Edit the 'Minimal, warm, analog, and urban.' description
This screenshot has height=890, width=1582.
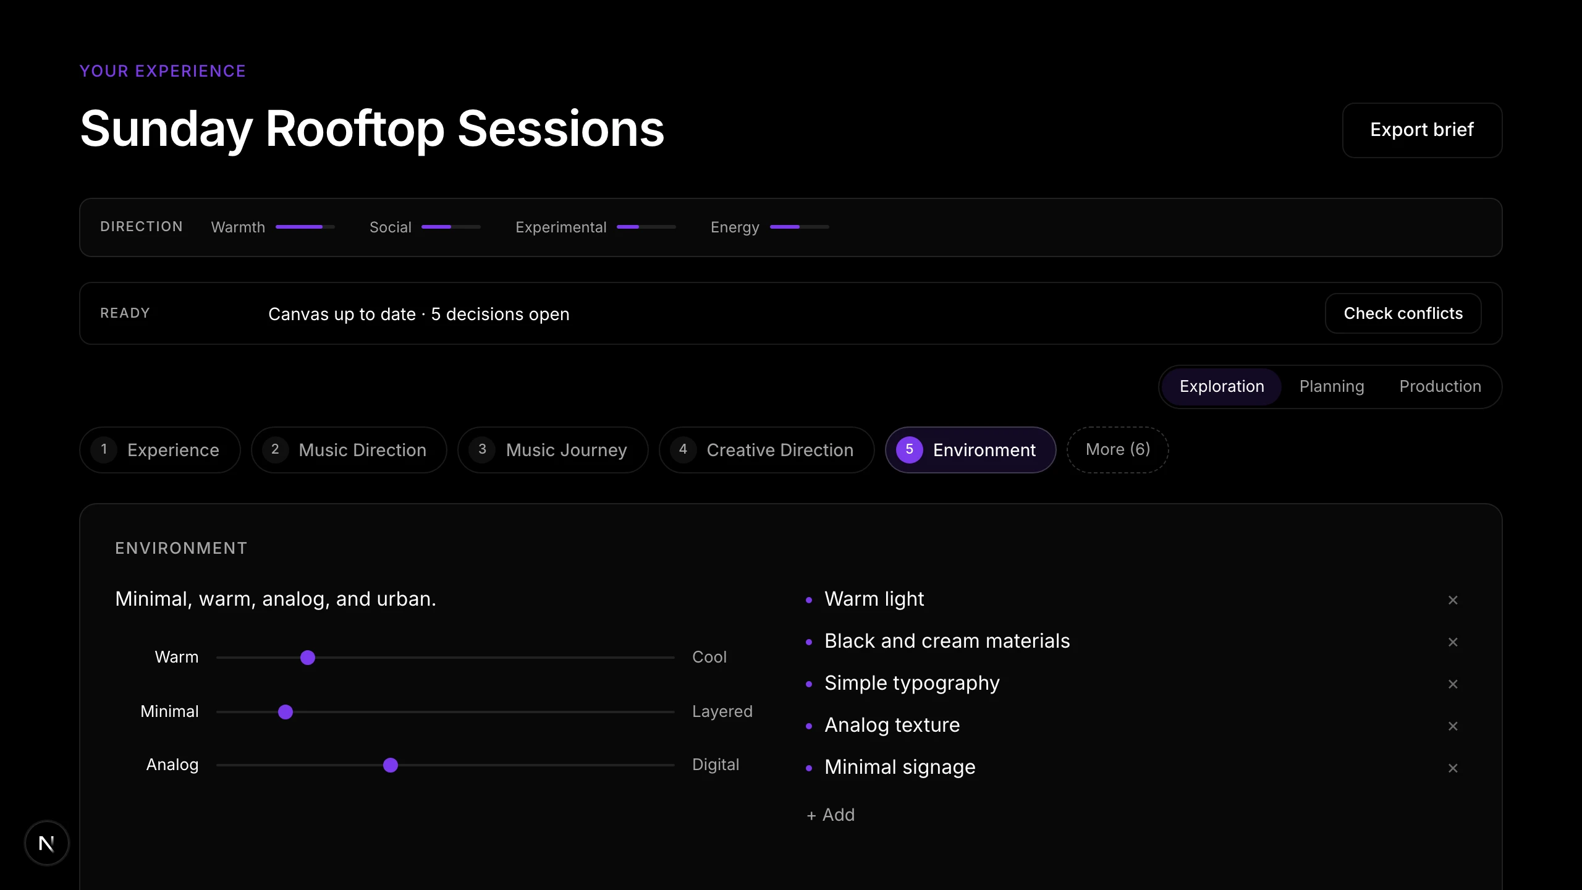(276, 599)
